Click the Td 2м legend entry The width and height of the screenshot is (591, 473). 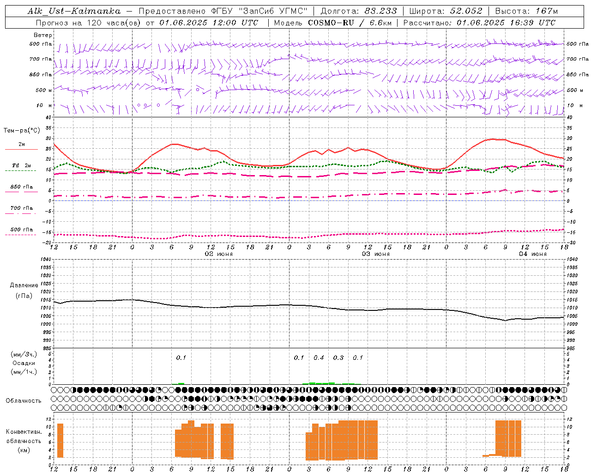[x=22, y=165]
